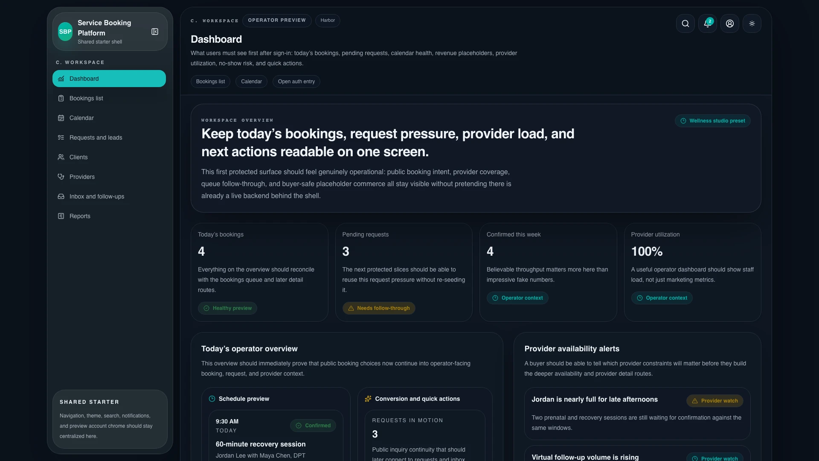Click the Clients people icon
This screenshot has width=819, height=461.
click(x=61, y=157)
